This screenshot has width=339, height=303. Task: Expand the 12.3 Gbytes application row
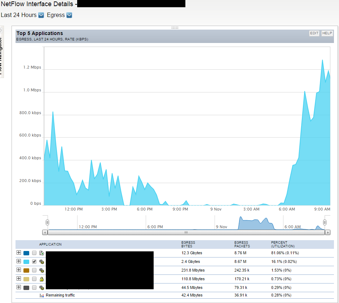coord(19,252)
